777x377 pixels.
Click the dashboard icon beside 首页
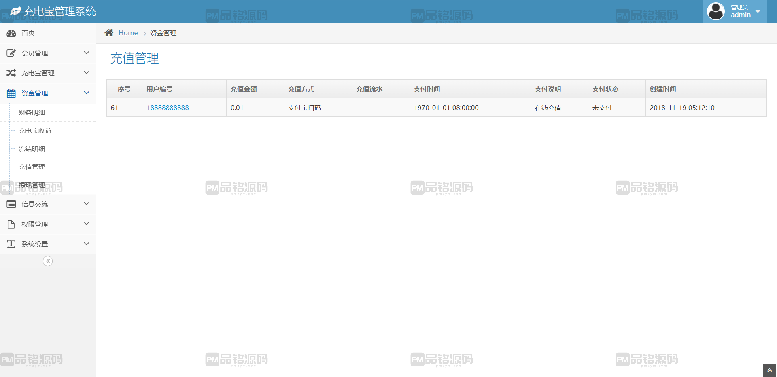11,33
